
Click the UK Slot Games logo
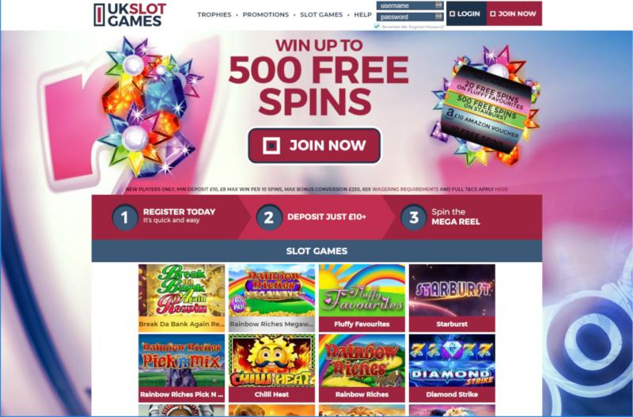point(130,14)
